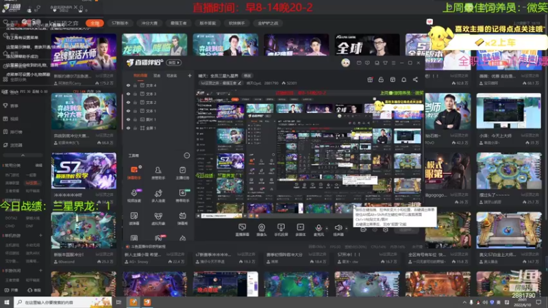Open the notification bell in the companion app

403,79
